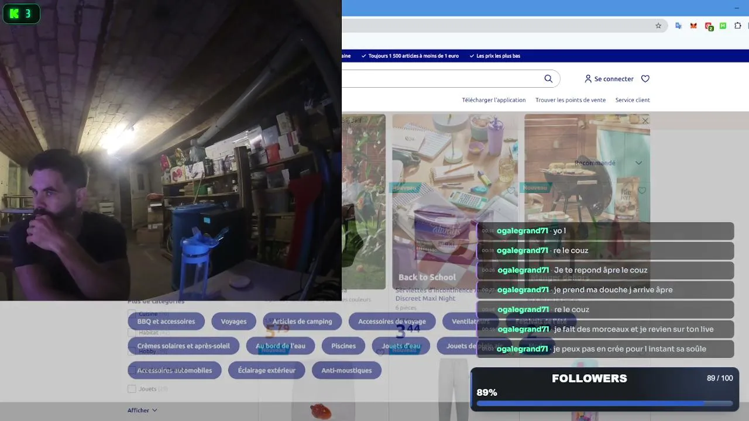Open the Back to School banner
This screenshot has height=421, width=749.
455,201
